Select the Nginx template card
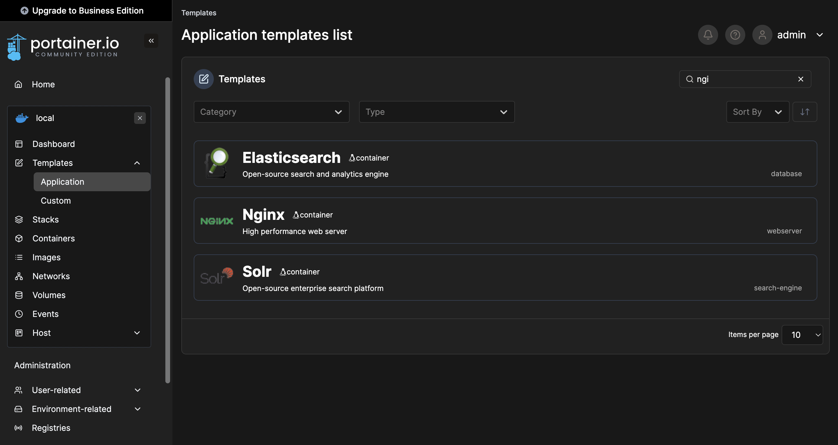Screen dimensions: 838x445 point(505,220)
